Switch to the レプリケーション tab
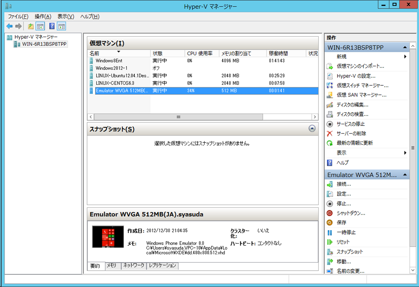The width and height of the screenshot is (419, 287). (162, 265)
